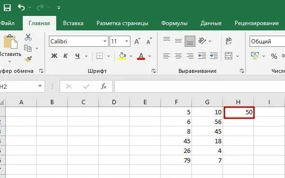Click the Insert Function fx icon
Viewport: 285px width, 178px height.
click(x=104, y=86)
